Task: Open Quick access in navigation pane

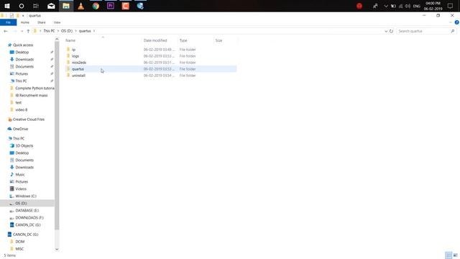Action: point(23,45)
